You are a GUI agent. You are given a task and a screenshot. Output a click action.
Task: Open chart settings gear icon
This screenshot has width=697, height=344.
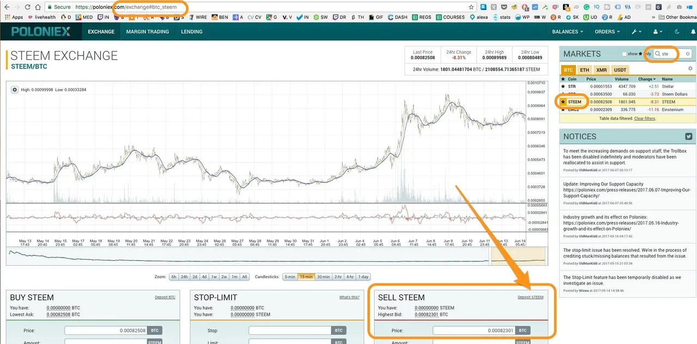point(15,90)
